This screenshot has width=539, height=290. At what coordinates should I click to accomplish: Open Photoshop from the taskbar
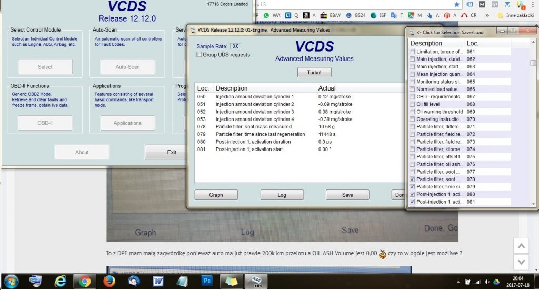point(206,281)
